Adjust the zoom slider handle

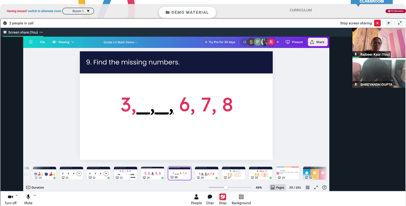226,187
